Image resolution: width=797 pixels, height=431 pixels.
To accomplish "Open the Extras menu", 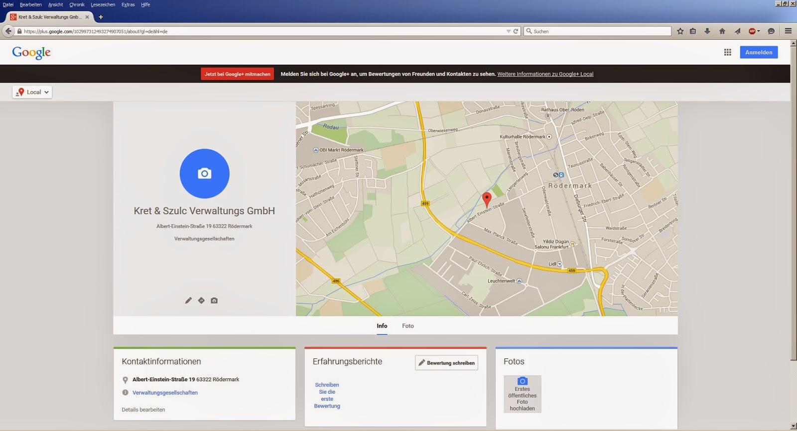I will click(128, 4).
